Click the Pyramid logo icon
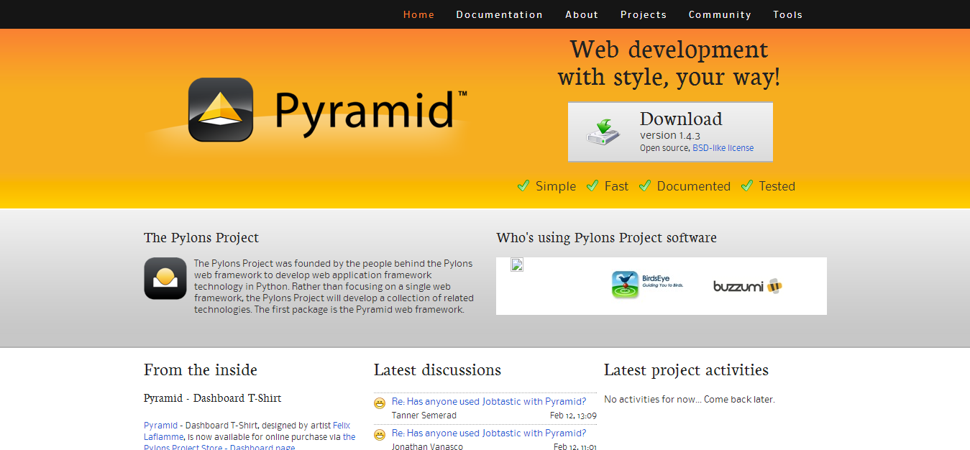This screenshot has width=970, height=450. (221, 109)
